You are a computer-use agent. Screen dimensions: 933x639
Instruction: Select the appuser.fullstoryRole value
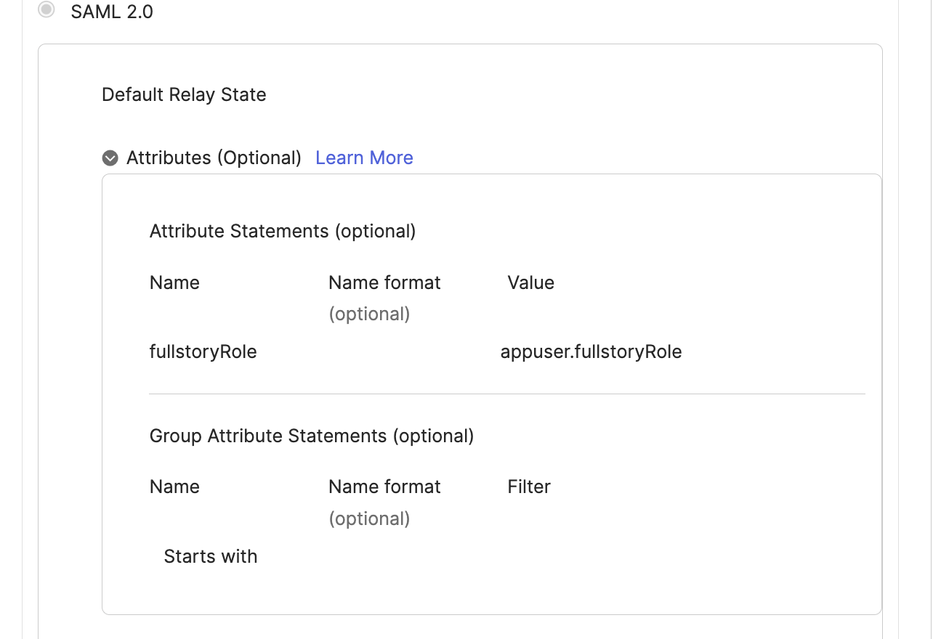591,351
